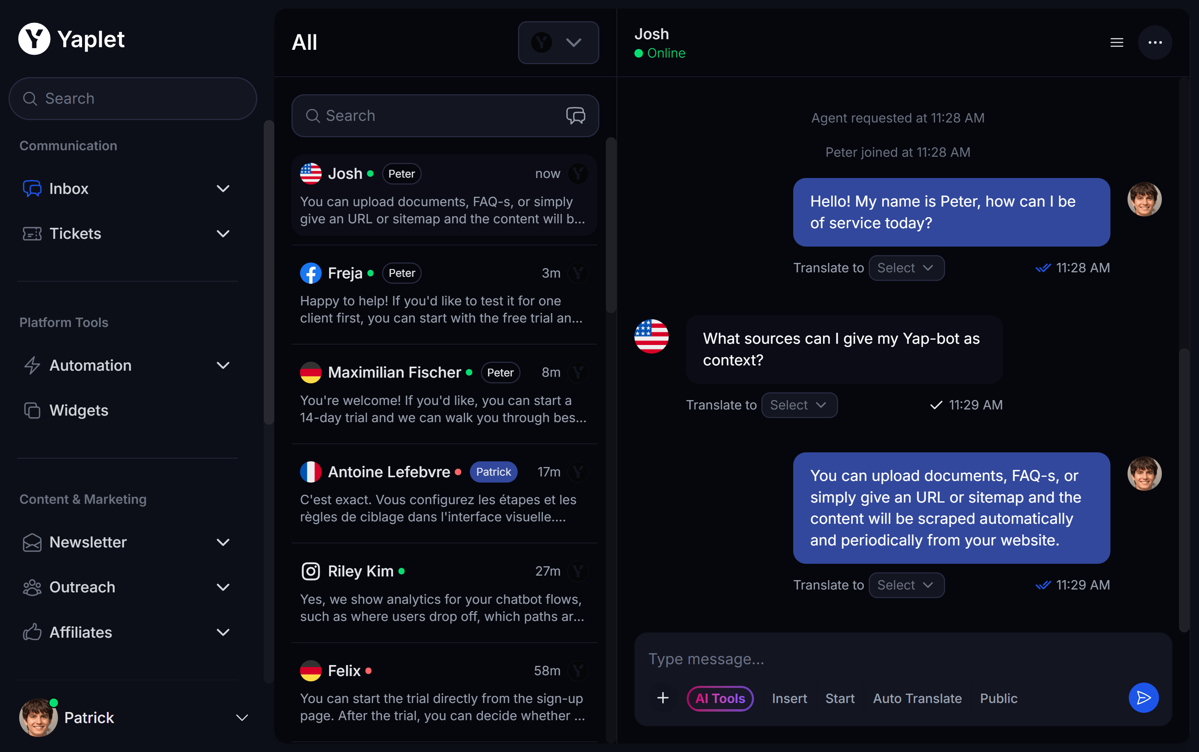The width and height of the screenshot is (1199, 752).
Task: Select the Tickets icon in sidebar
Action: tap(32, 233)
